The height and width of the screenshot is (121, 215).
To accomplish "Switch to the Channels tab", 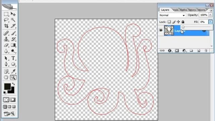I will tap(175, 10).
